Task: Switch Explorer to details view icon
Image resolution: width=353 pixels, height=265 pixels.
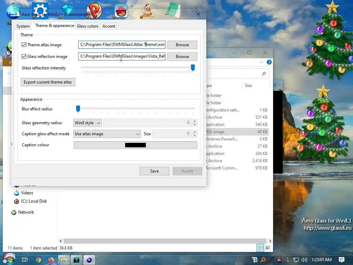Action: (260, 248)
